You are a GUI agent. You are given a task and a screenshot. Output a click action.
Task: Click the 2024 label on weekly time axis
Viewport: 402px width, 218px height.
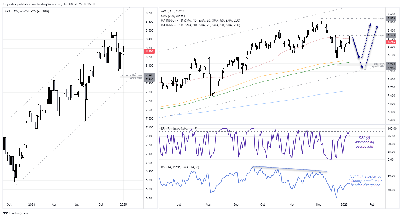click(x=32, y=205)
